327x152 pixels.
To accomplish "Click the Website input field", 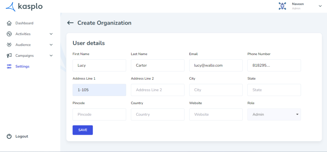I will pyautogui.click(x=216, y=114).
